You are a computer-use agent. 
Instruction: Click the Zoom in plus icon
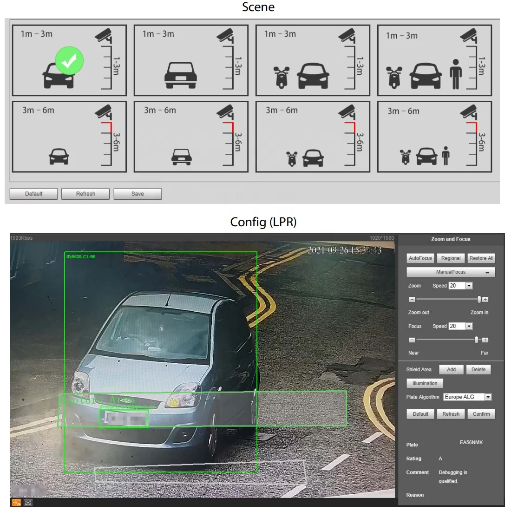pos(485,299)
